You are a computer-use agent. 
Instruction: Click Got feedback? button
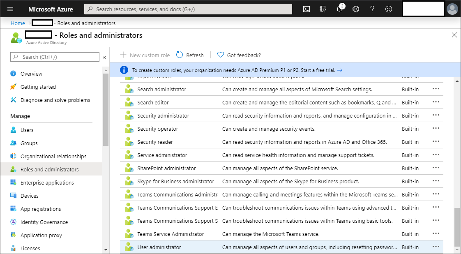pos(239,55)
